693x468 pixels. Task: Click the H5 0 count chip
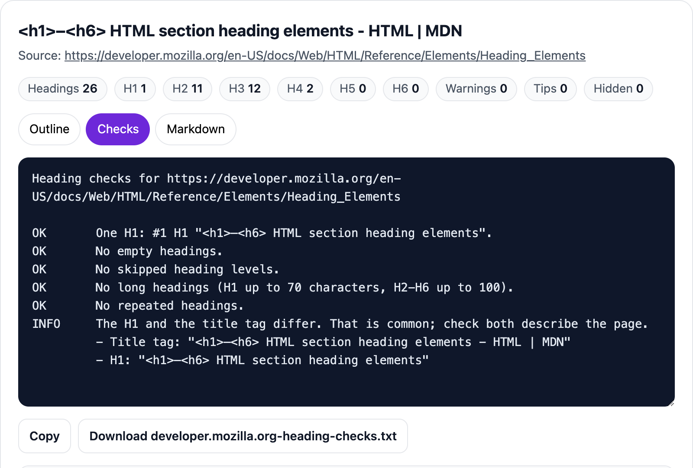(x=353, y=89)
